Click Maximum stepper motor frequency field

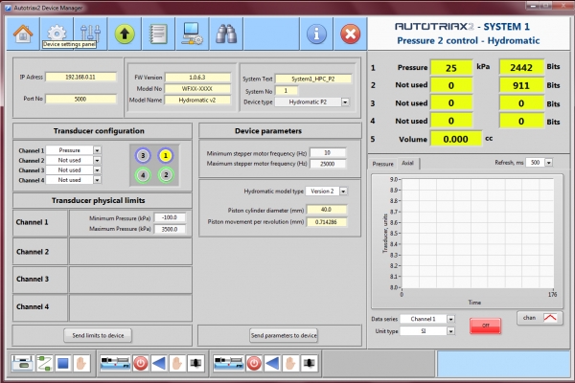pos(328,164)
